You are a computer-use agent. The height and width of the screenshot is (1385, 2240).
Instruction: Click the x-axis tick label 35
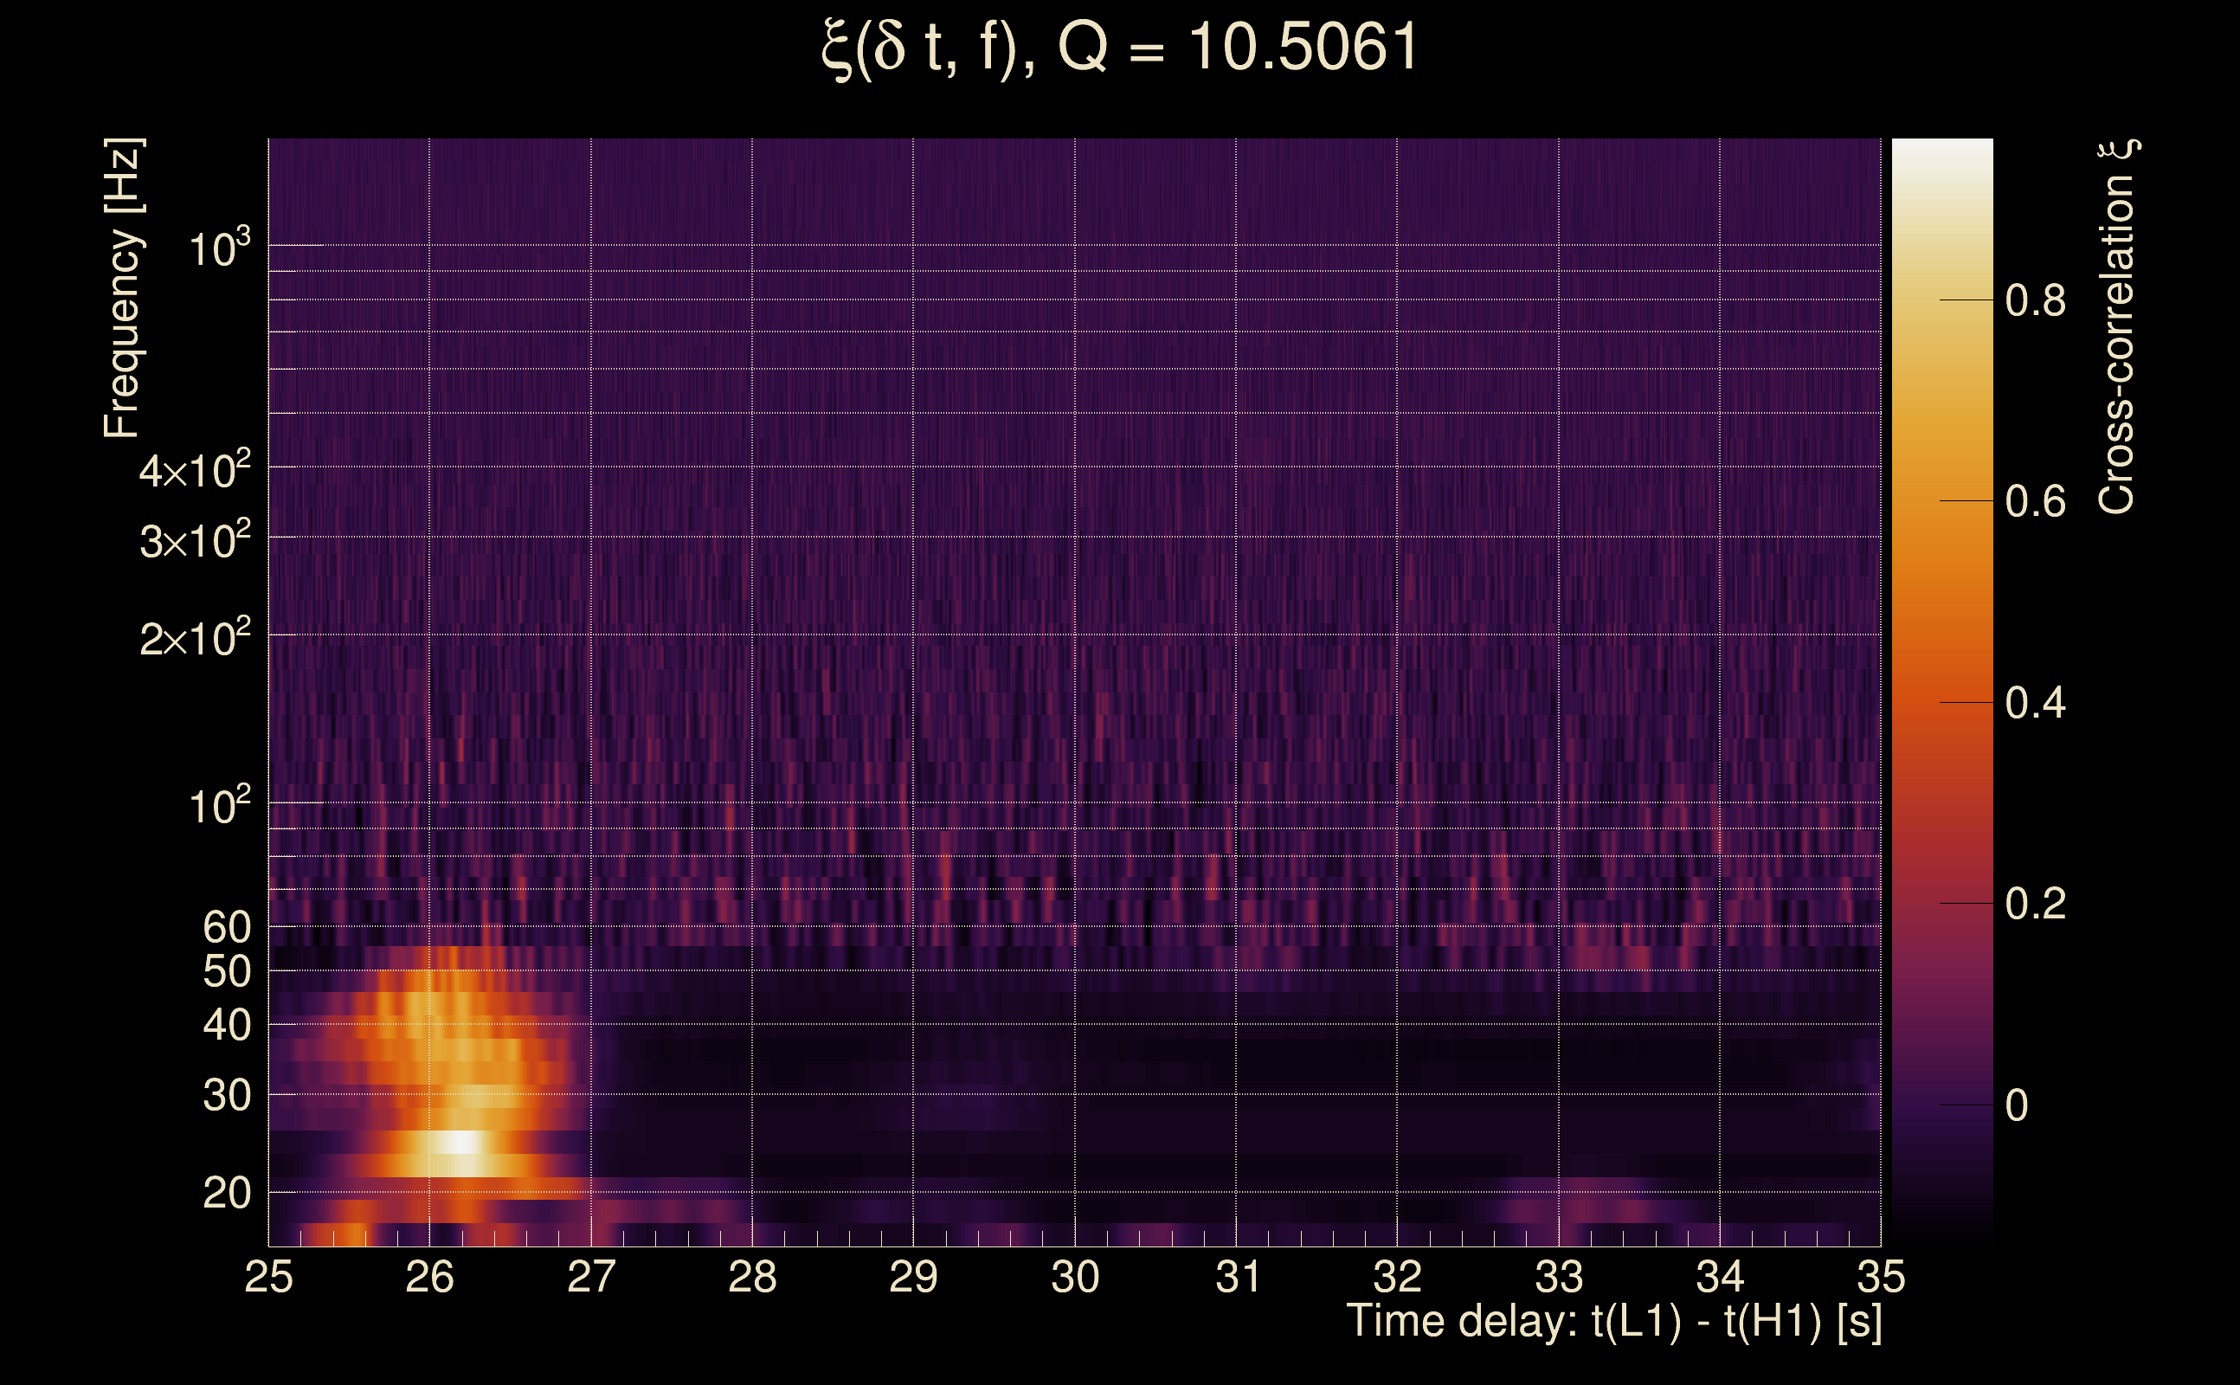(x=1880, y=1277)
